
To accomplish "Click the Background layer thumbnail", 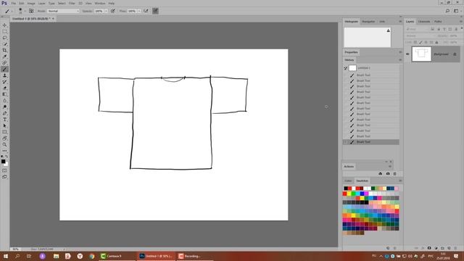I will tap(421, 54).
